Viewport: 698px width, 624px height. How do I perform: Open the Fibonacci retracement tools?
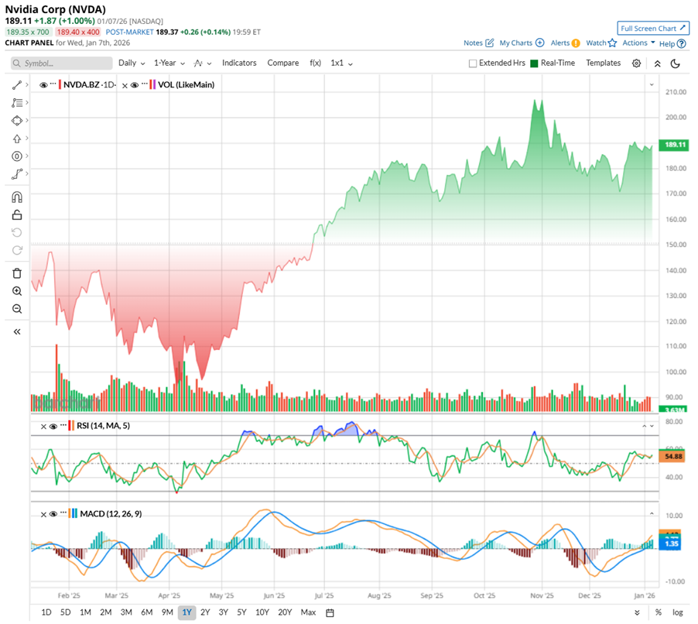(x=17, y=103)
